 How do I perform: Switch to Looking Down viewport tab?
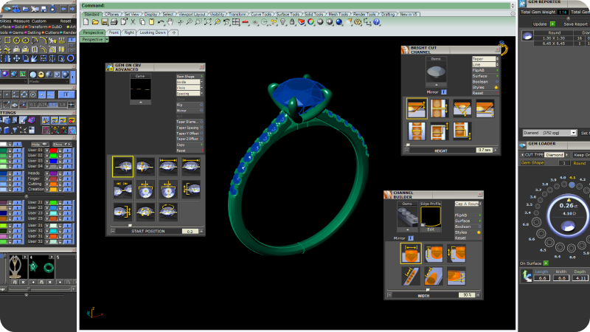[153, 32]
